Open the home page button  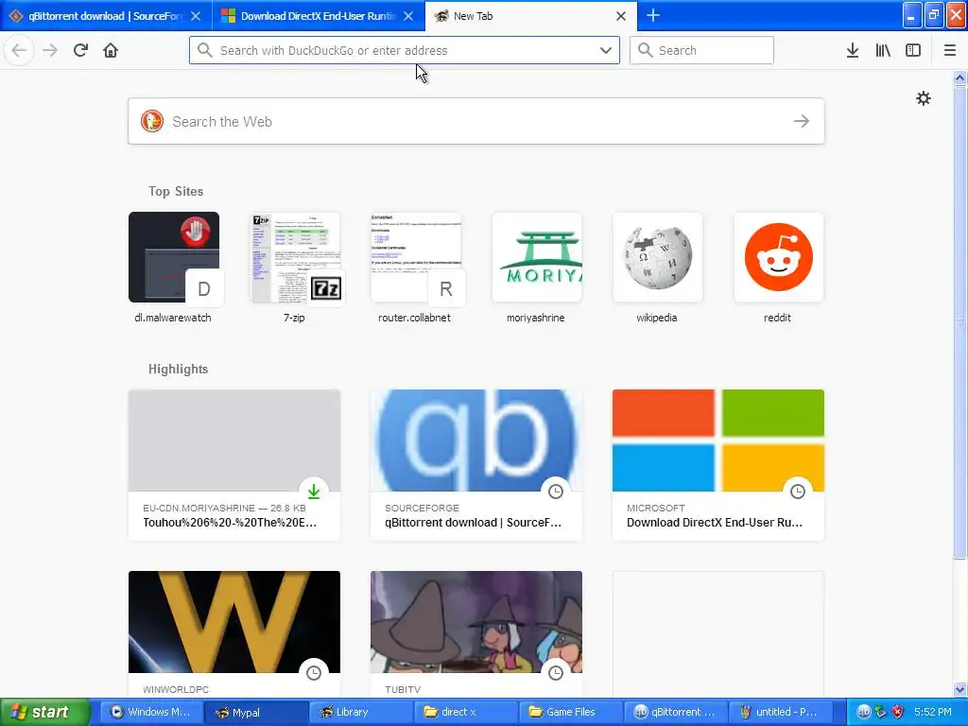pos(111,51)
